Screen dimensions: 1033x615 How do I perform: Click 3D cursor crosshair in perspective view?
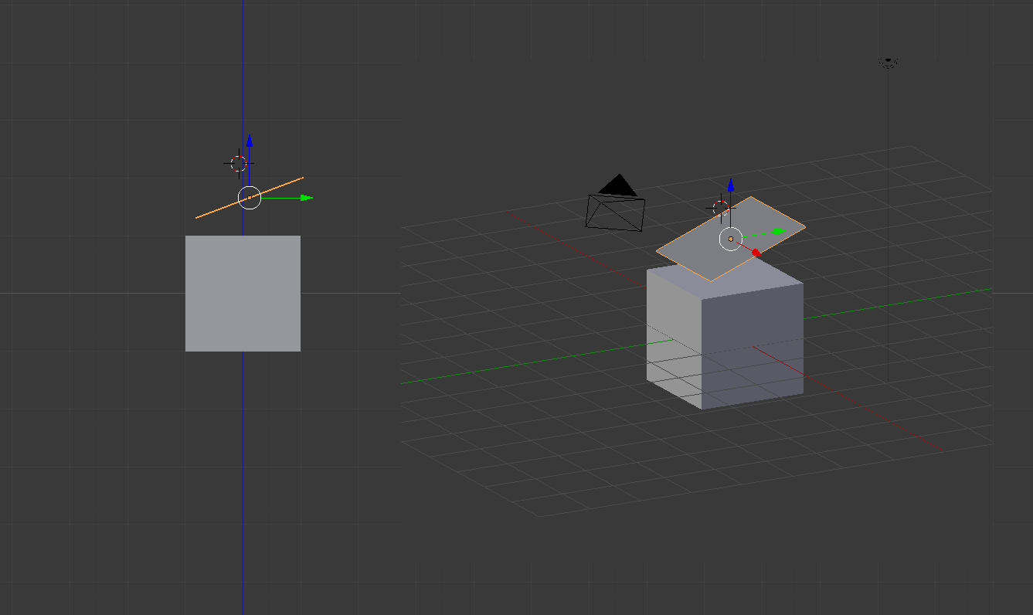coord(721,207)
